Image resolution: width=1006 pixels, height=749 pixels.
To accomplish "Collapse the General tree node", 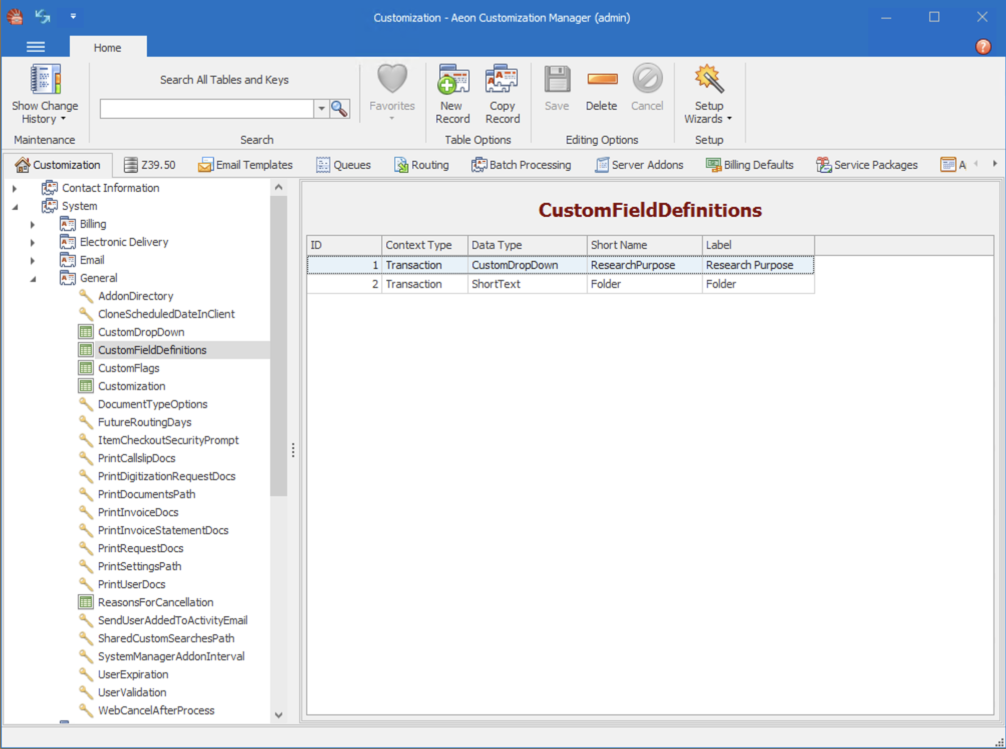I will pos(33,278).
